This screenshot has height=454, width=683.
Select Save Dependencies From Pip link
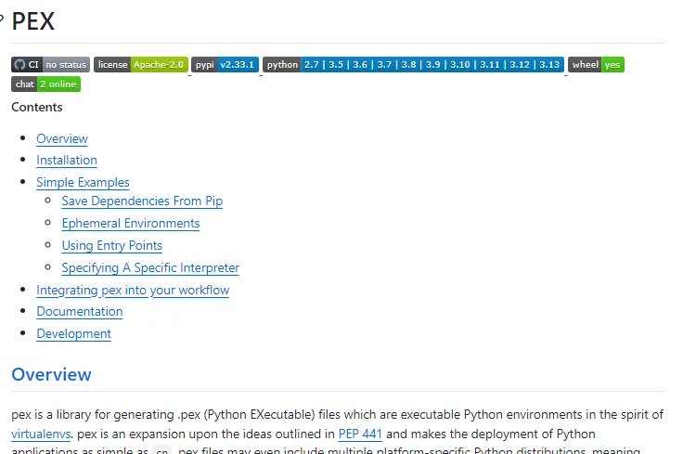[142, 201]
